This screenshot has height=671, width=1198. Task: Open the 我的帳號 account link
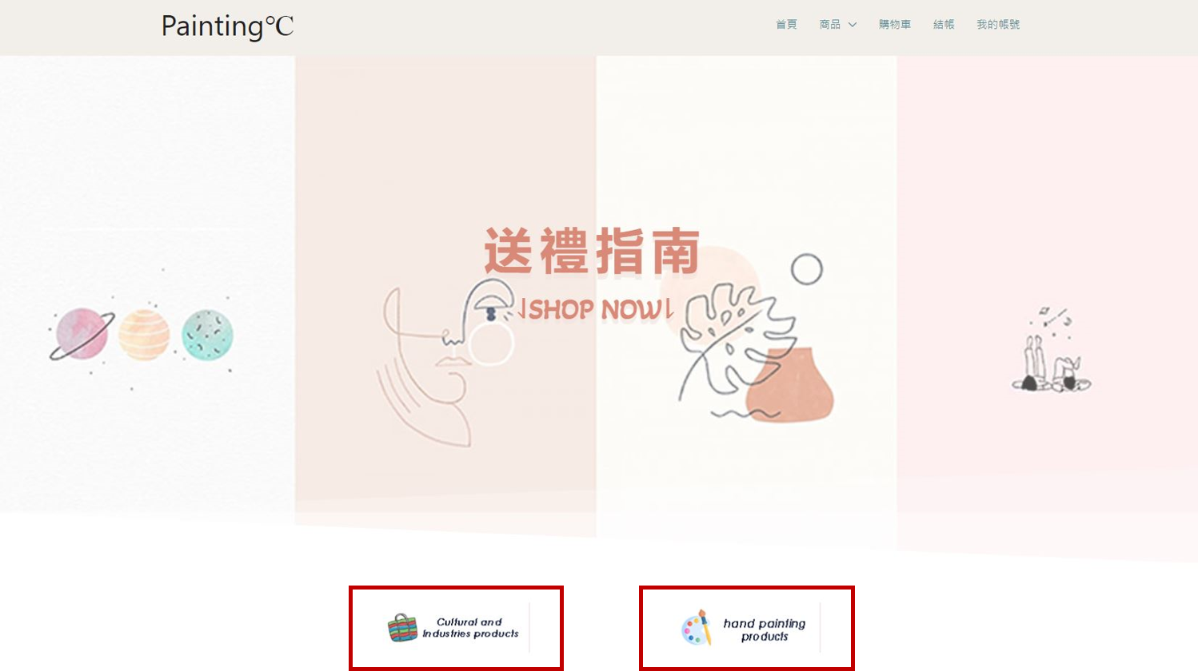tap(998, 25)
